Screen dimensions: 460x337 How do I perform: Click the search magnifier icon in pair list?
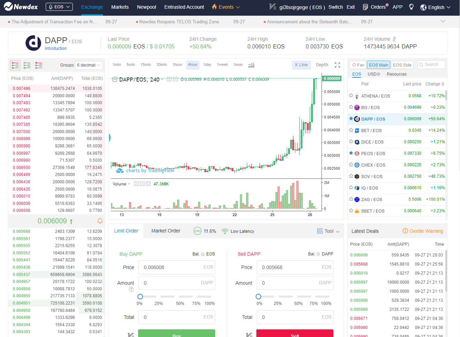point(421,64)
